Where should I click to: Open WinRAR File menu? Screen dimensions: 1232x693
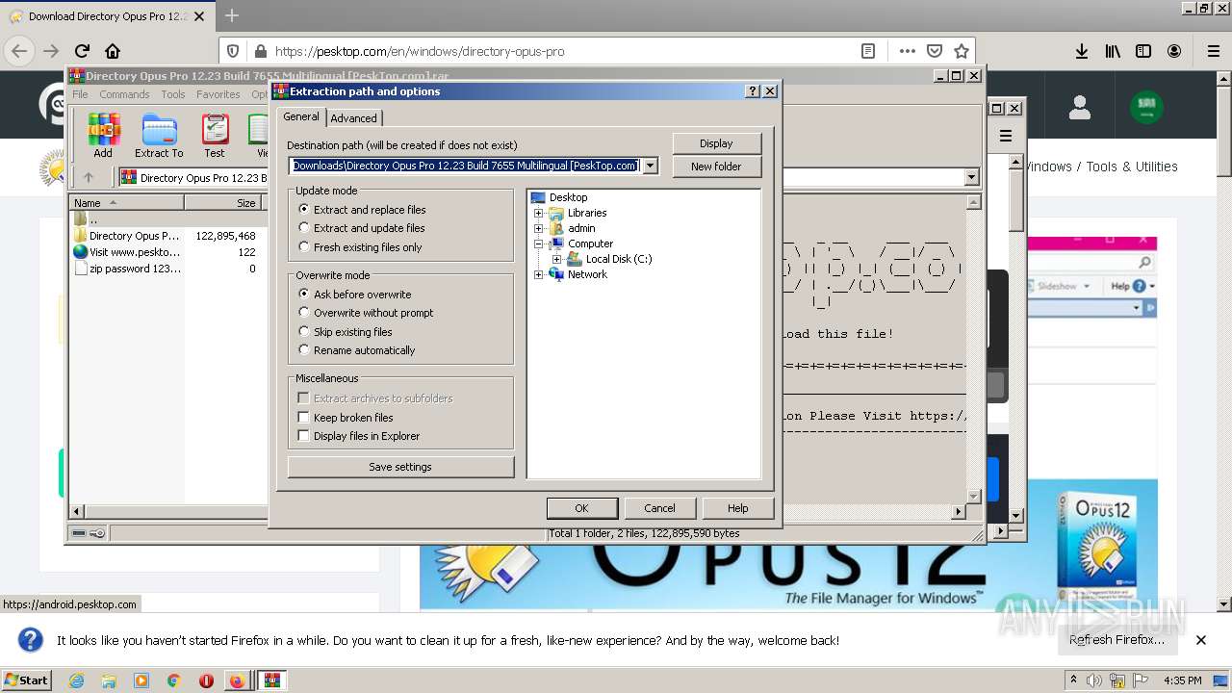(x=80, y=94)
